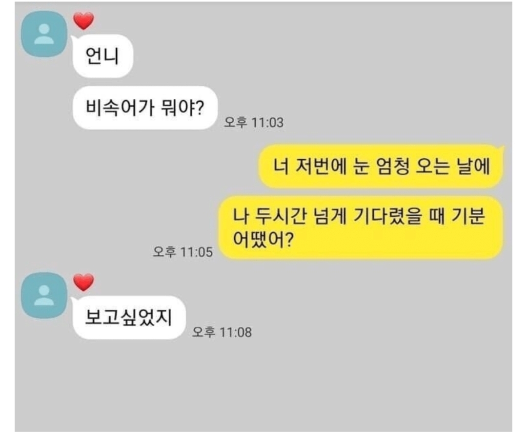Click the '오후 11:08' timestamp
Viewport: 527px width, 433px height.
[222, 332]
